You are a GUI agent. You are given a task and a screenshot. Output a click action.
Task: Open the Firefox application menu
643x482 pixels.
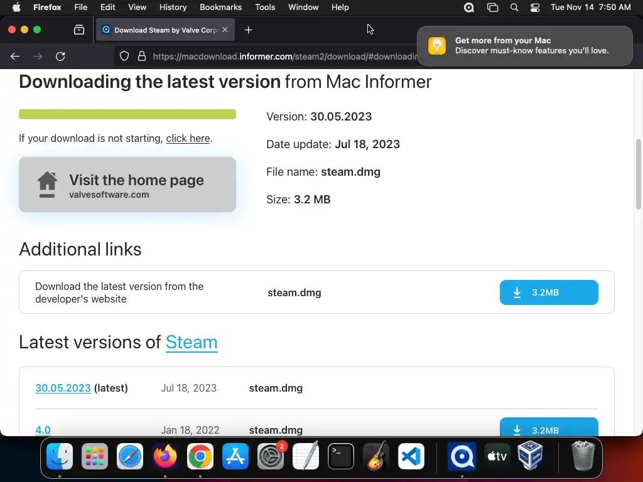[47, 8]
